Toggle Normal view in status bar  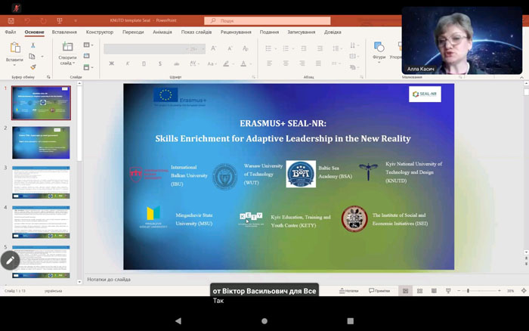pos(404,291)
